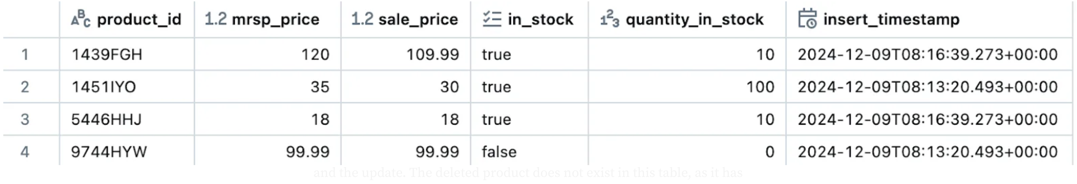This screenshot has height=184, width=1077.
Task: Click the quantity cell showing 100
Action: click(760, 87)
